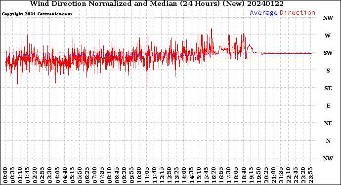Click the 02:55 time label
The width and height of the screenshot is (341, 185).
(x=43, y=175)
